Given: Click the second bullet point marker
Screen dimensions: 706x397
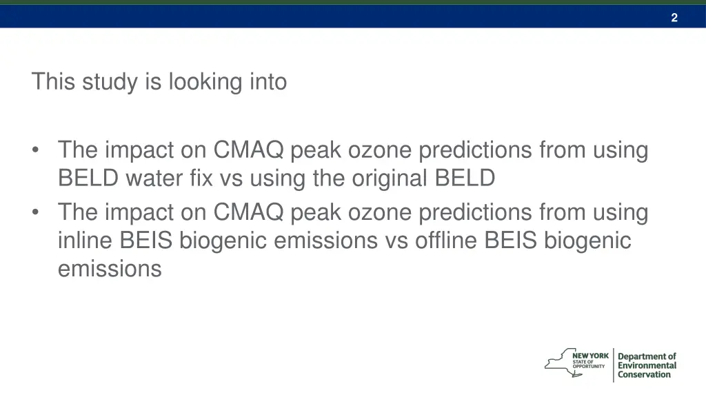Looking at the screenshot, I should point(36,212).
